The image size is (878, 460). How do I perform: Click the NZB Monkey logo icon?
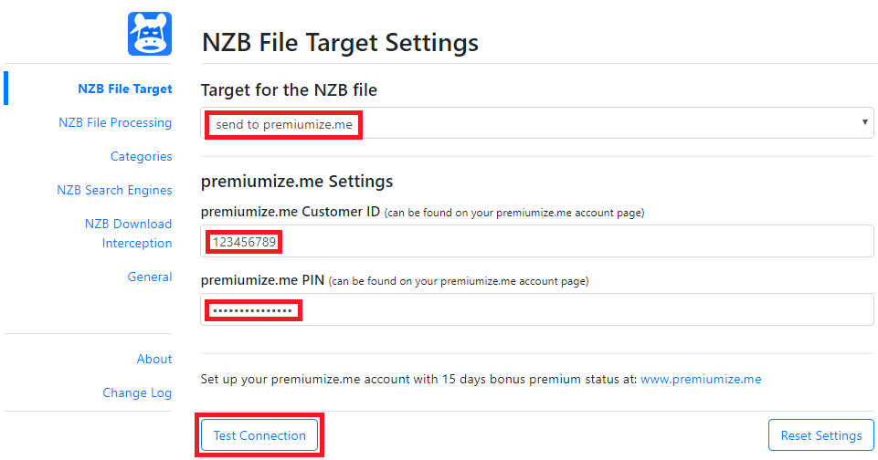point(150,34)
